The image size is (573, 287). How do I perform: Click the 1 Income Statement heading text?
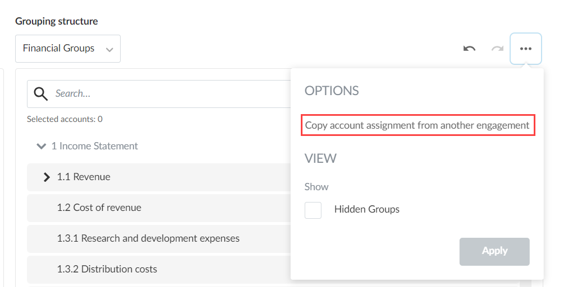(x=94, y=146)
